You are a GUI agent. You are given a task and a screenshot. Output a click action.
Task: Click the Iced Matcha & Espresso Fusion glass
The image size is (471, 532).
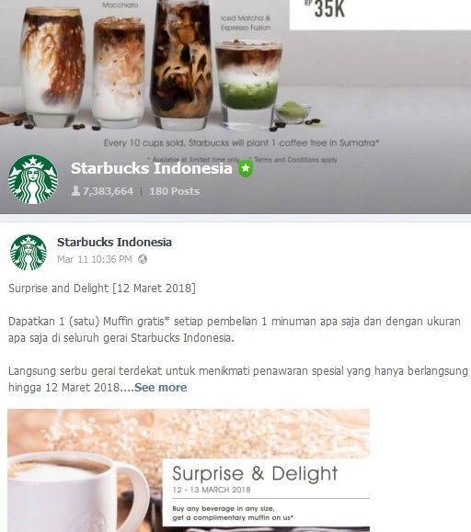click(248, 85)
